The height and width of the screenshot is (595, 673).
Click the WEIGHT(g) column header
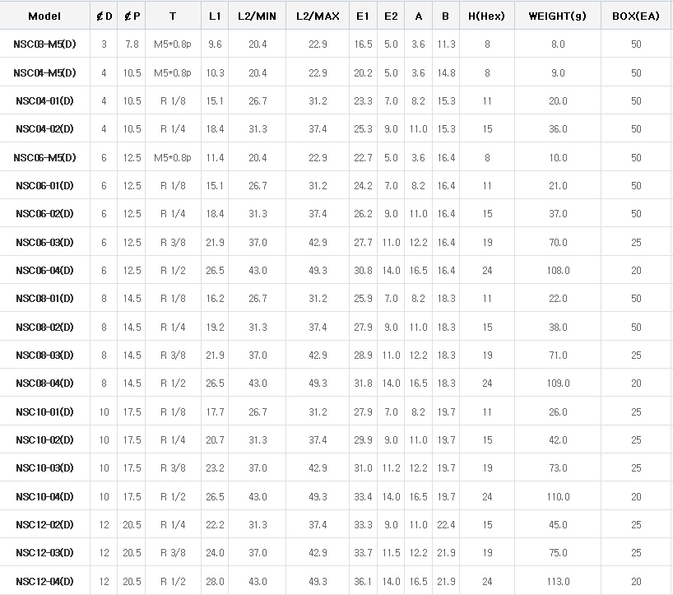[557, 16]
